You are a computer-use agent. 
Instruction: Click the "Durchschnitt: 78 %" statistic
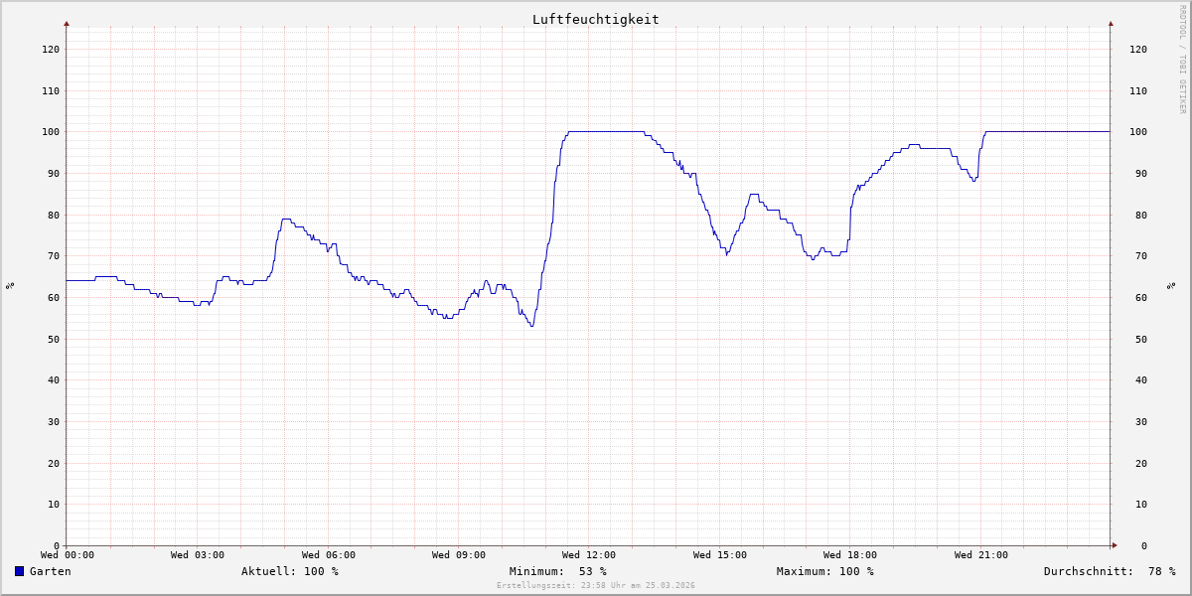pyautogui.click(x=1109, y=571)
